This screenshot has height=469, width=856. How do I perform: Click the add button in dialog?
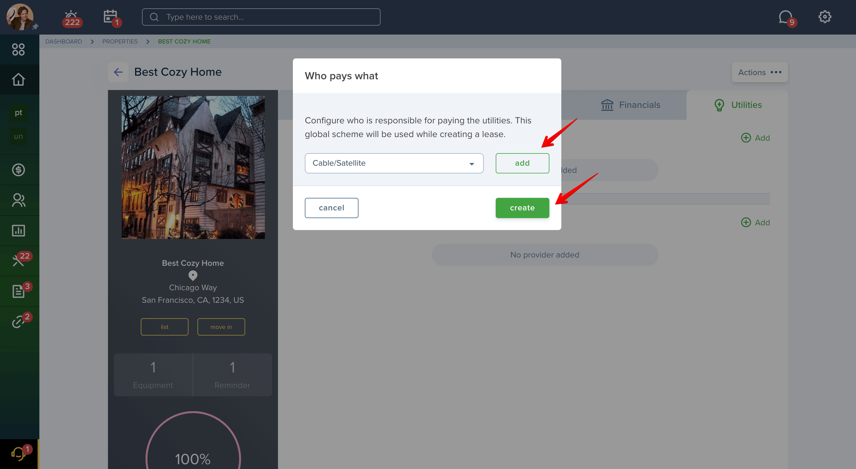coord(522,163)
